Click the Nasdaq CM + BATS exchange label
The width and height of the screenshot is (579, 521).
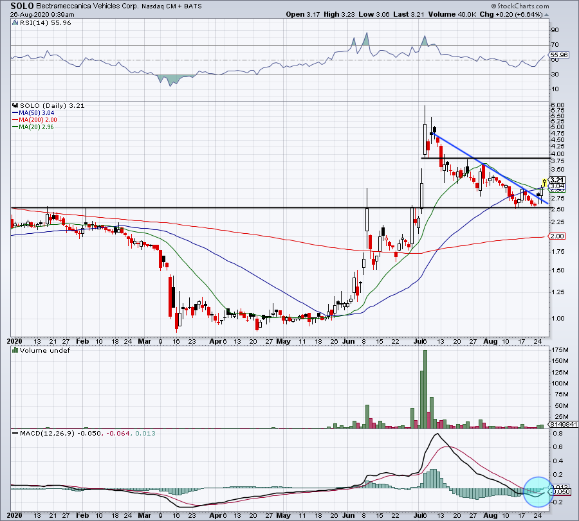[172, 6]
